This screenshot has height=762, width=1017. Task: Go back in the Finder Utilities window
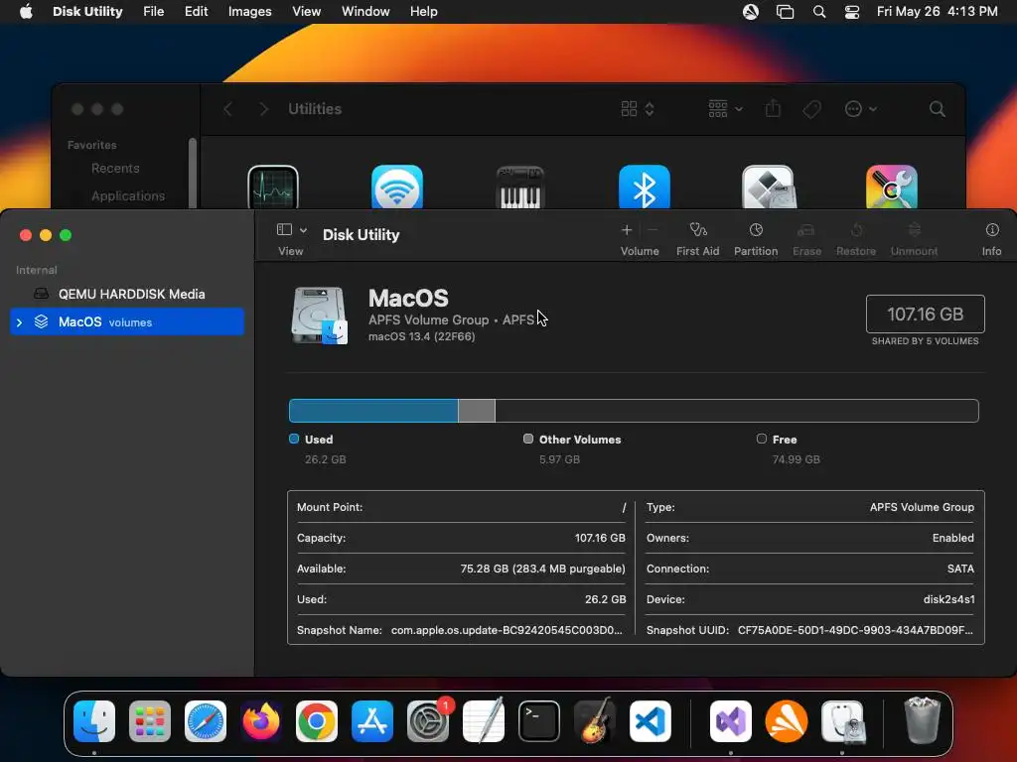tap(227, 109)
